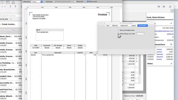Select the $13,900 invoice in list
The width and height of the screenshot is (178, 100).
[x=11, y=77]
